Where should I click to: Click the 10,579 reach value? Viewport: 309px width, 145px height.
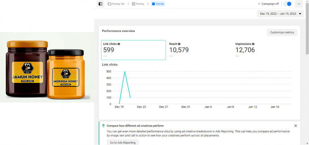179,50
